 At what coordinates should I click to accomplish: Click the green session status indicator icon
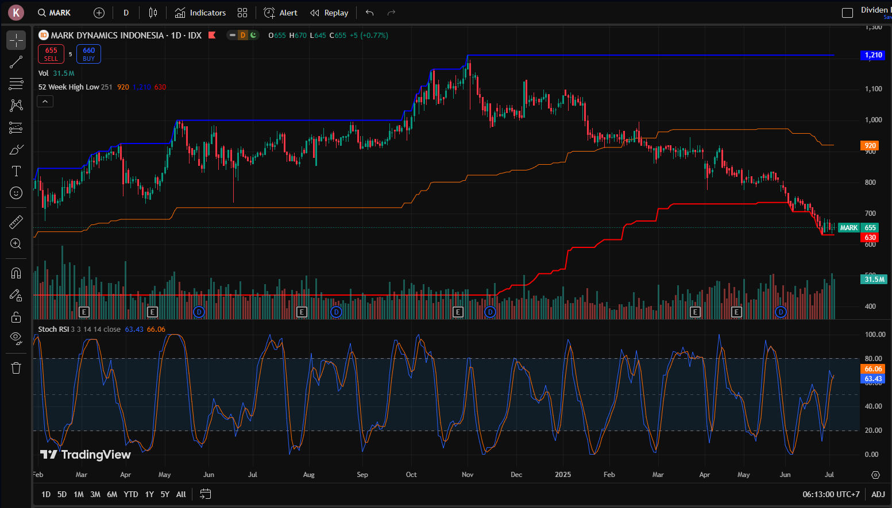253,35
